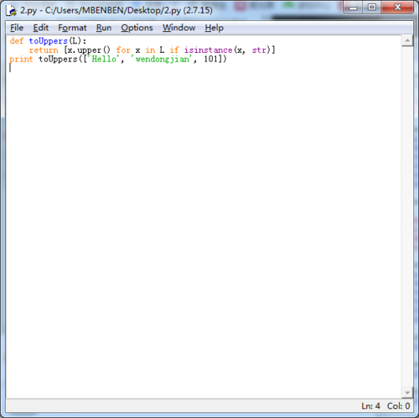Click the 'Hello' string literal
The image size is (419, 418).
coord(104,59)
